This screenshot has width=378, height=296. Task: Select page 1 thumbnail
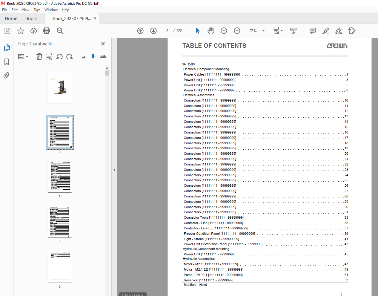(x=60, y=87)
